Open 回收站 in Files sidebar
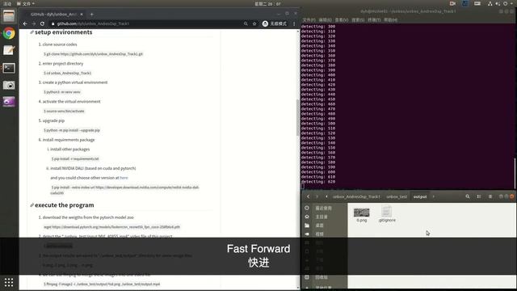Viewport: 517px width, 291px height. (322, 277)
